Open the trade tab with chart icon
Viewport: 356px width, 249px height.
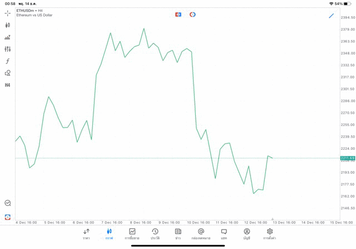(132, 234)
